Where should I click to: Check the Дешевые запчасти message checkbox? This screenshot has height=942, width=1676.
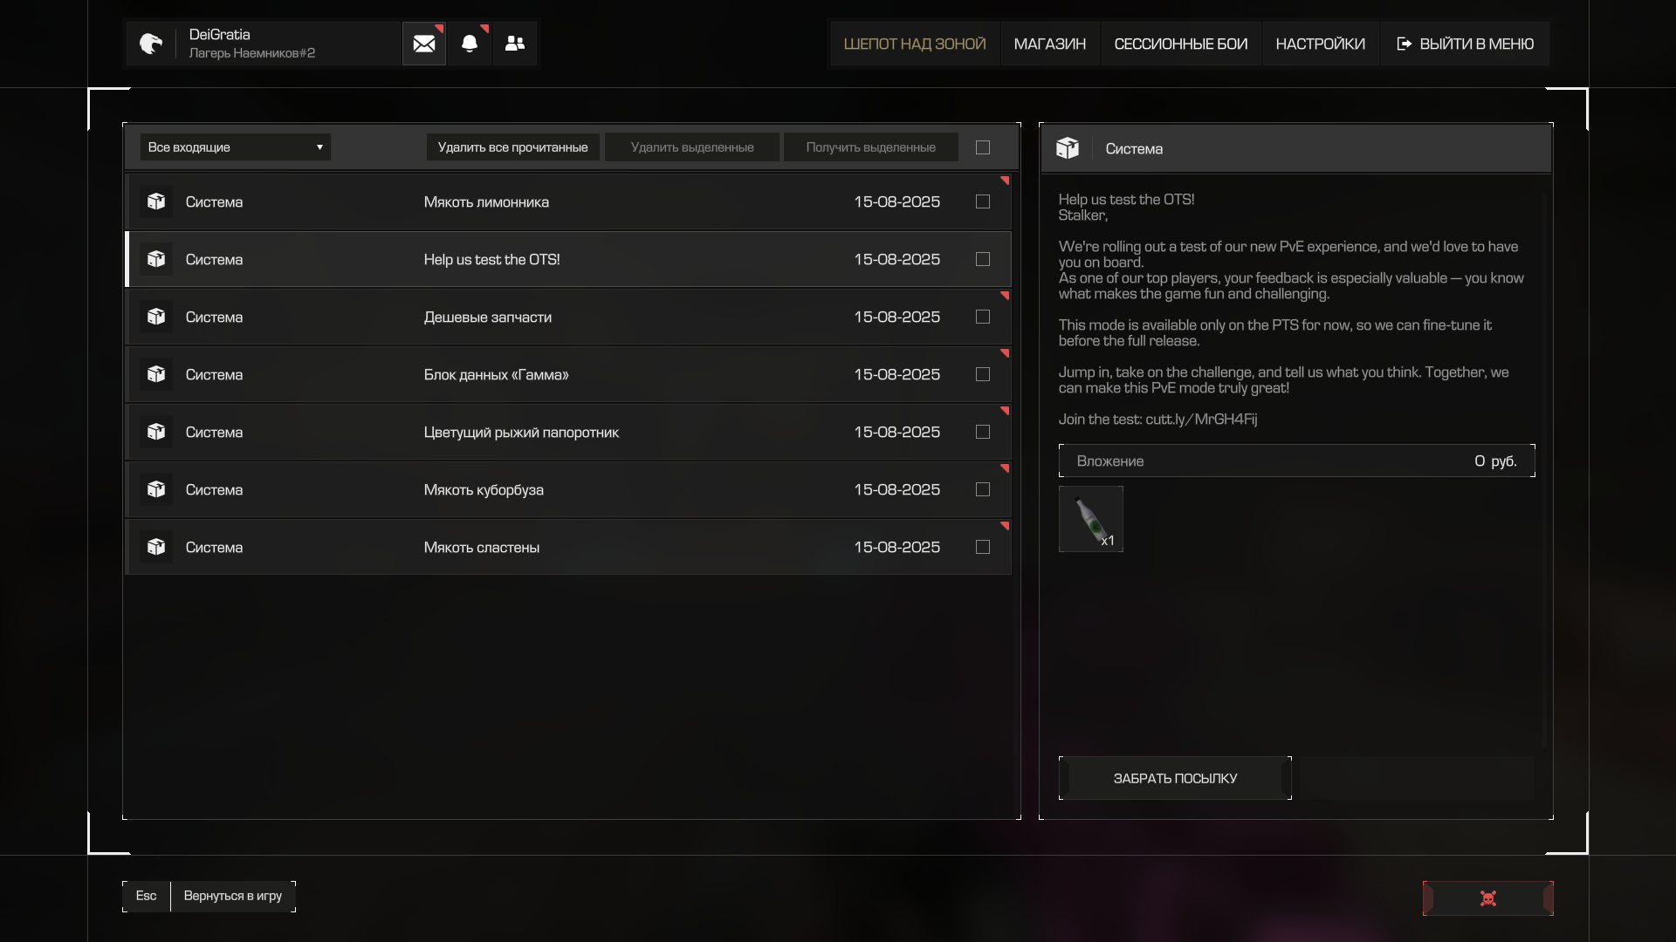click(983, 317)
